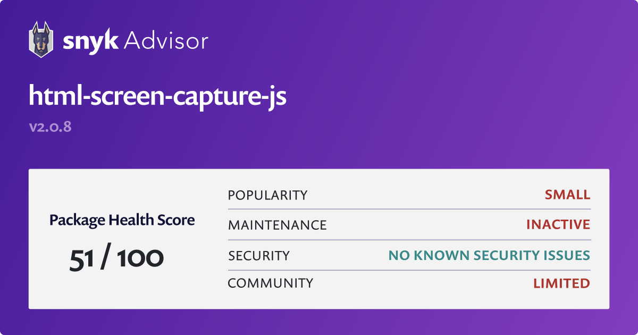638x335 pixels.
Task: Open the html-screen-capture-js package page
Action: point(158,96)
